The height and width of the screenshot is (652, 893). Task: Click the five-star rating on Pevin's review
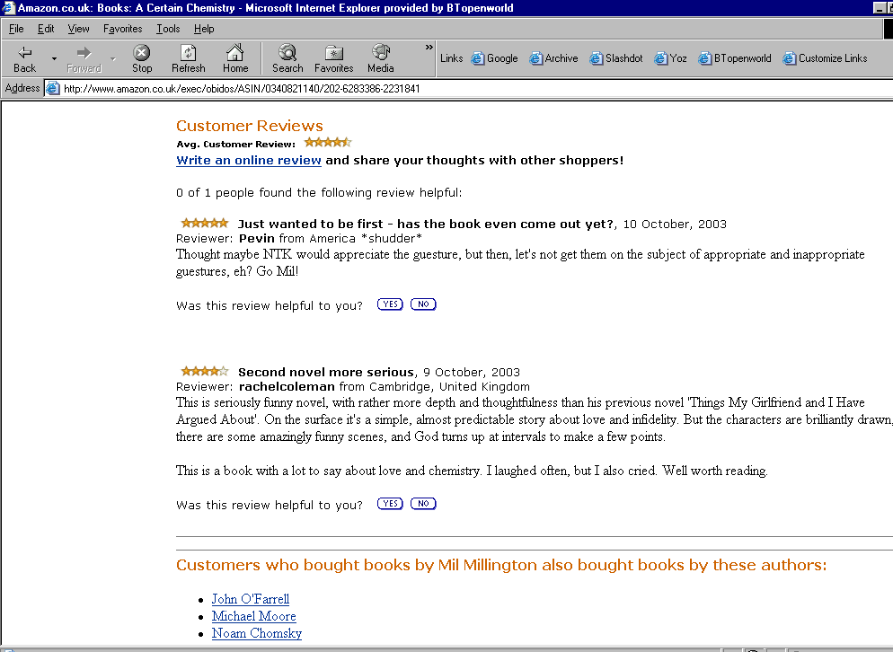[x=205, y=223]
